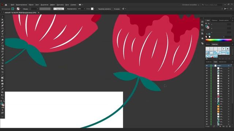The height and width of the screenshot is (131, 234).
Task: Click the opacity value field
Action: point(80,9)
